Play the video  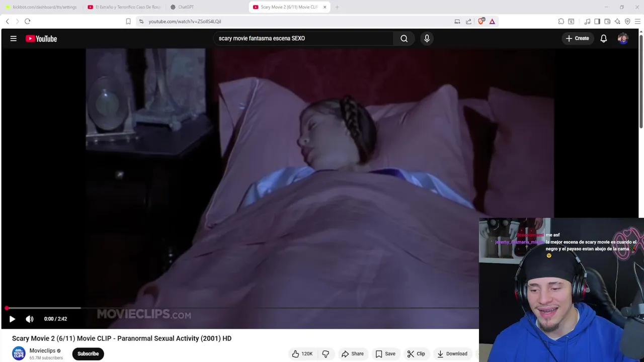(12, 319)
